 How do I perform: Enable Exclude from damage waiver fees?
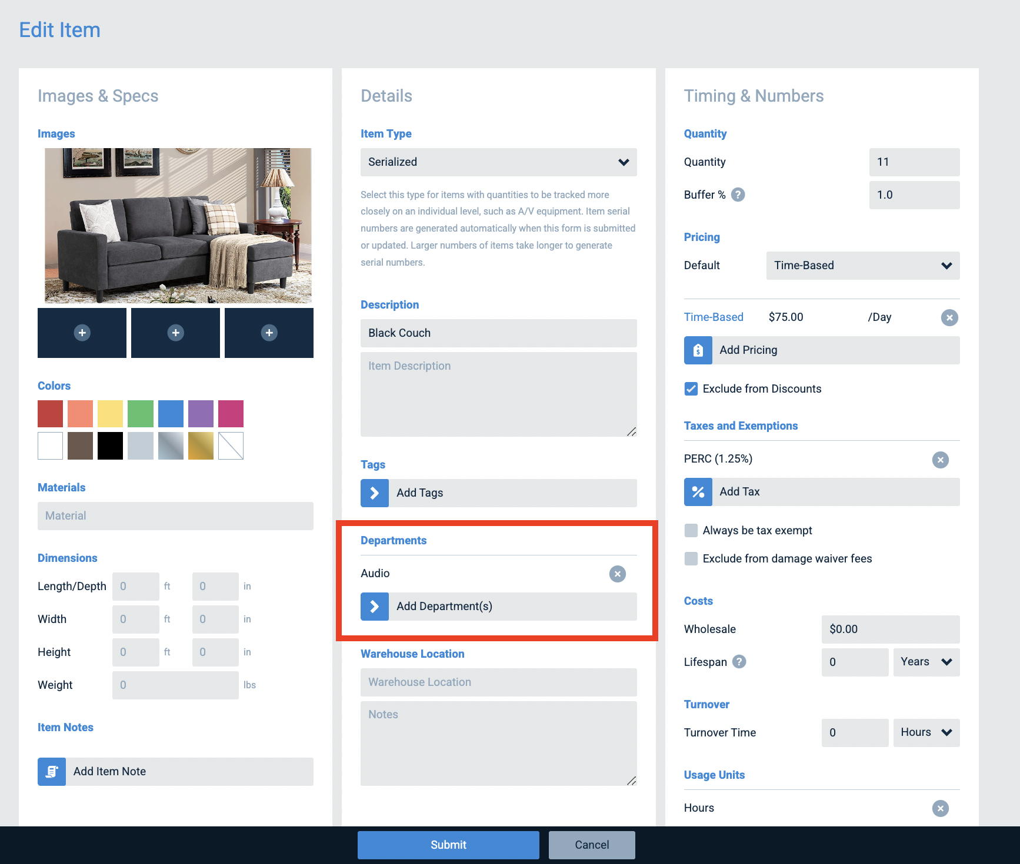[691, 558]
